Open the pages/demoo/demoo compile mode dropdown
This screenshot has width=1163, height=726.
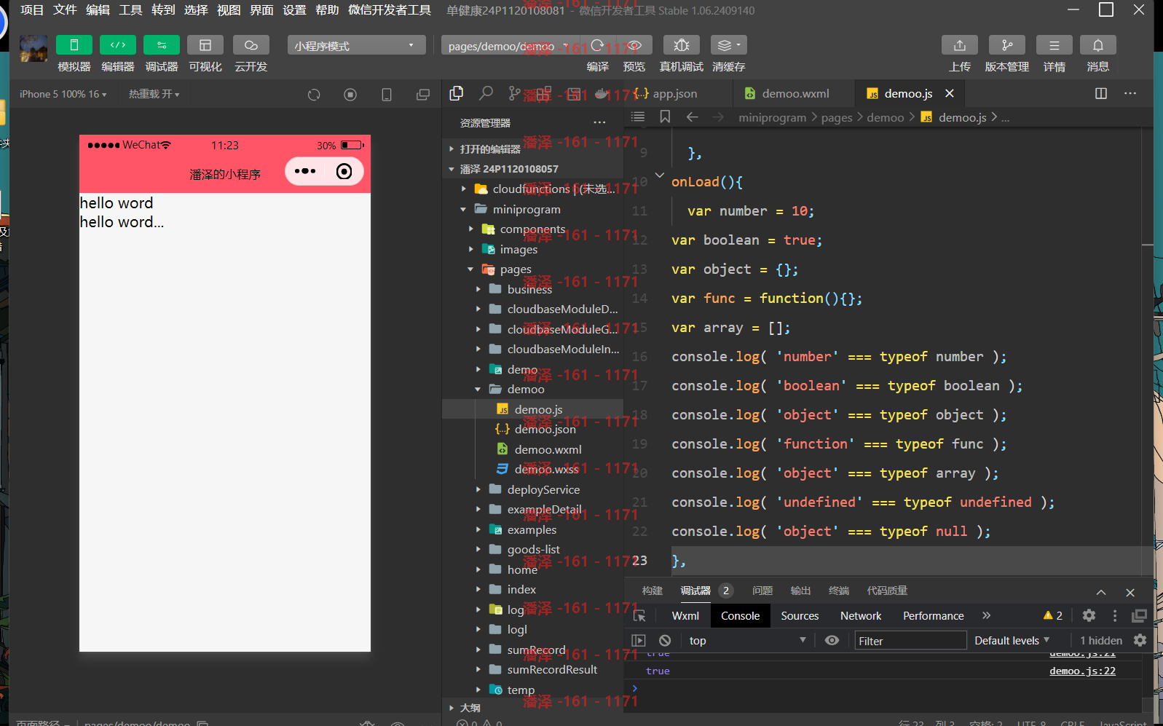coord(508,46)
